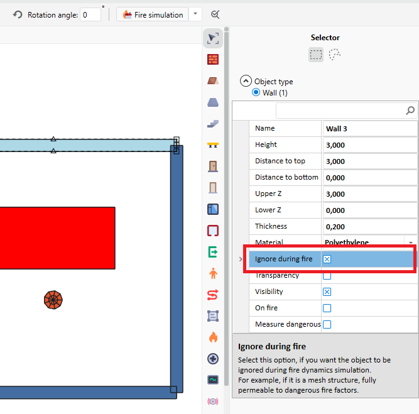This screenshot has width=419, height=414.
Task: Click the Window tool icon
Action: pyautogui.click(x=213, y=209)
